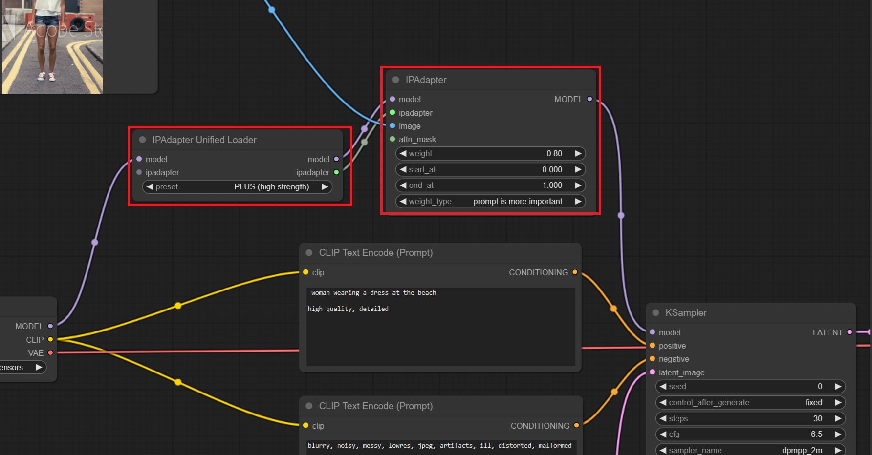Image resolution: width=872 pixels, height=455 pixels.
Task: Decrease the KSampler steps with the left arrow
Action: (663, 418)
